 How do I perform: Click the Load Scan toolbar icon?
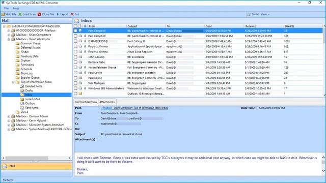click(20, 14)
